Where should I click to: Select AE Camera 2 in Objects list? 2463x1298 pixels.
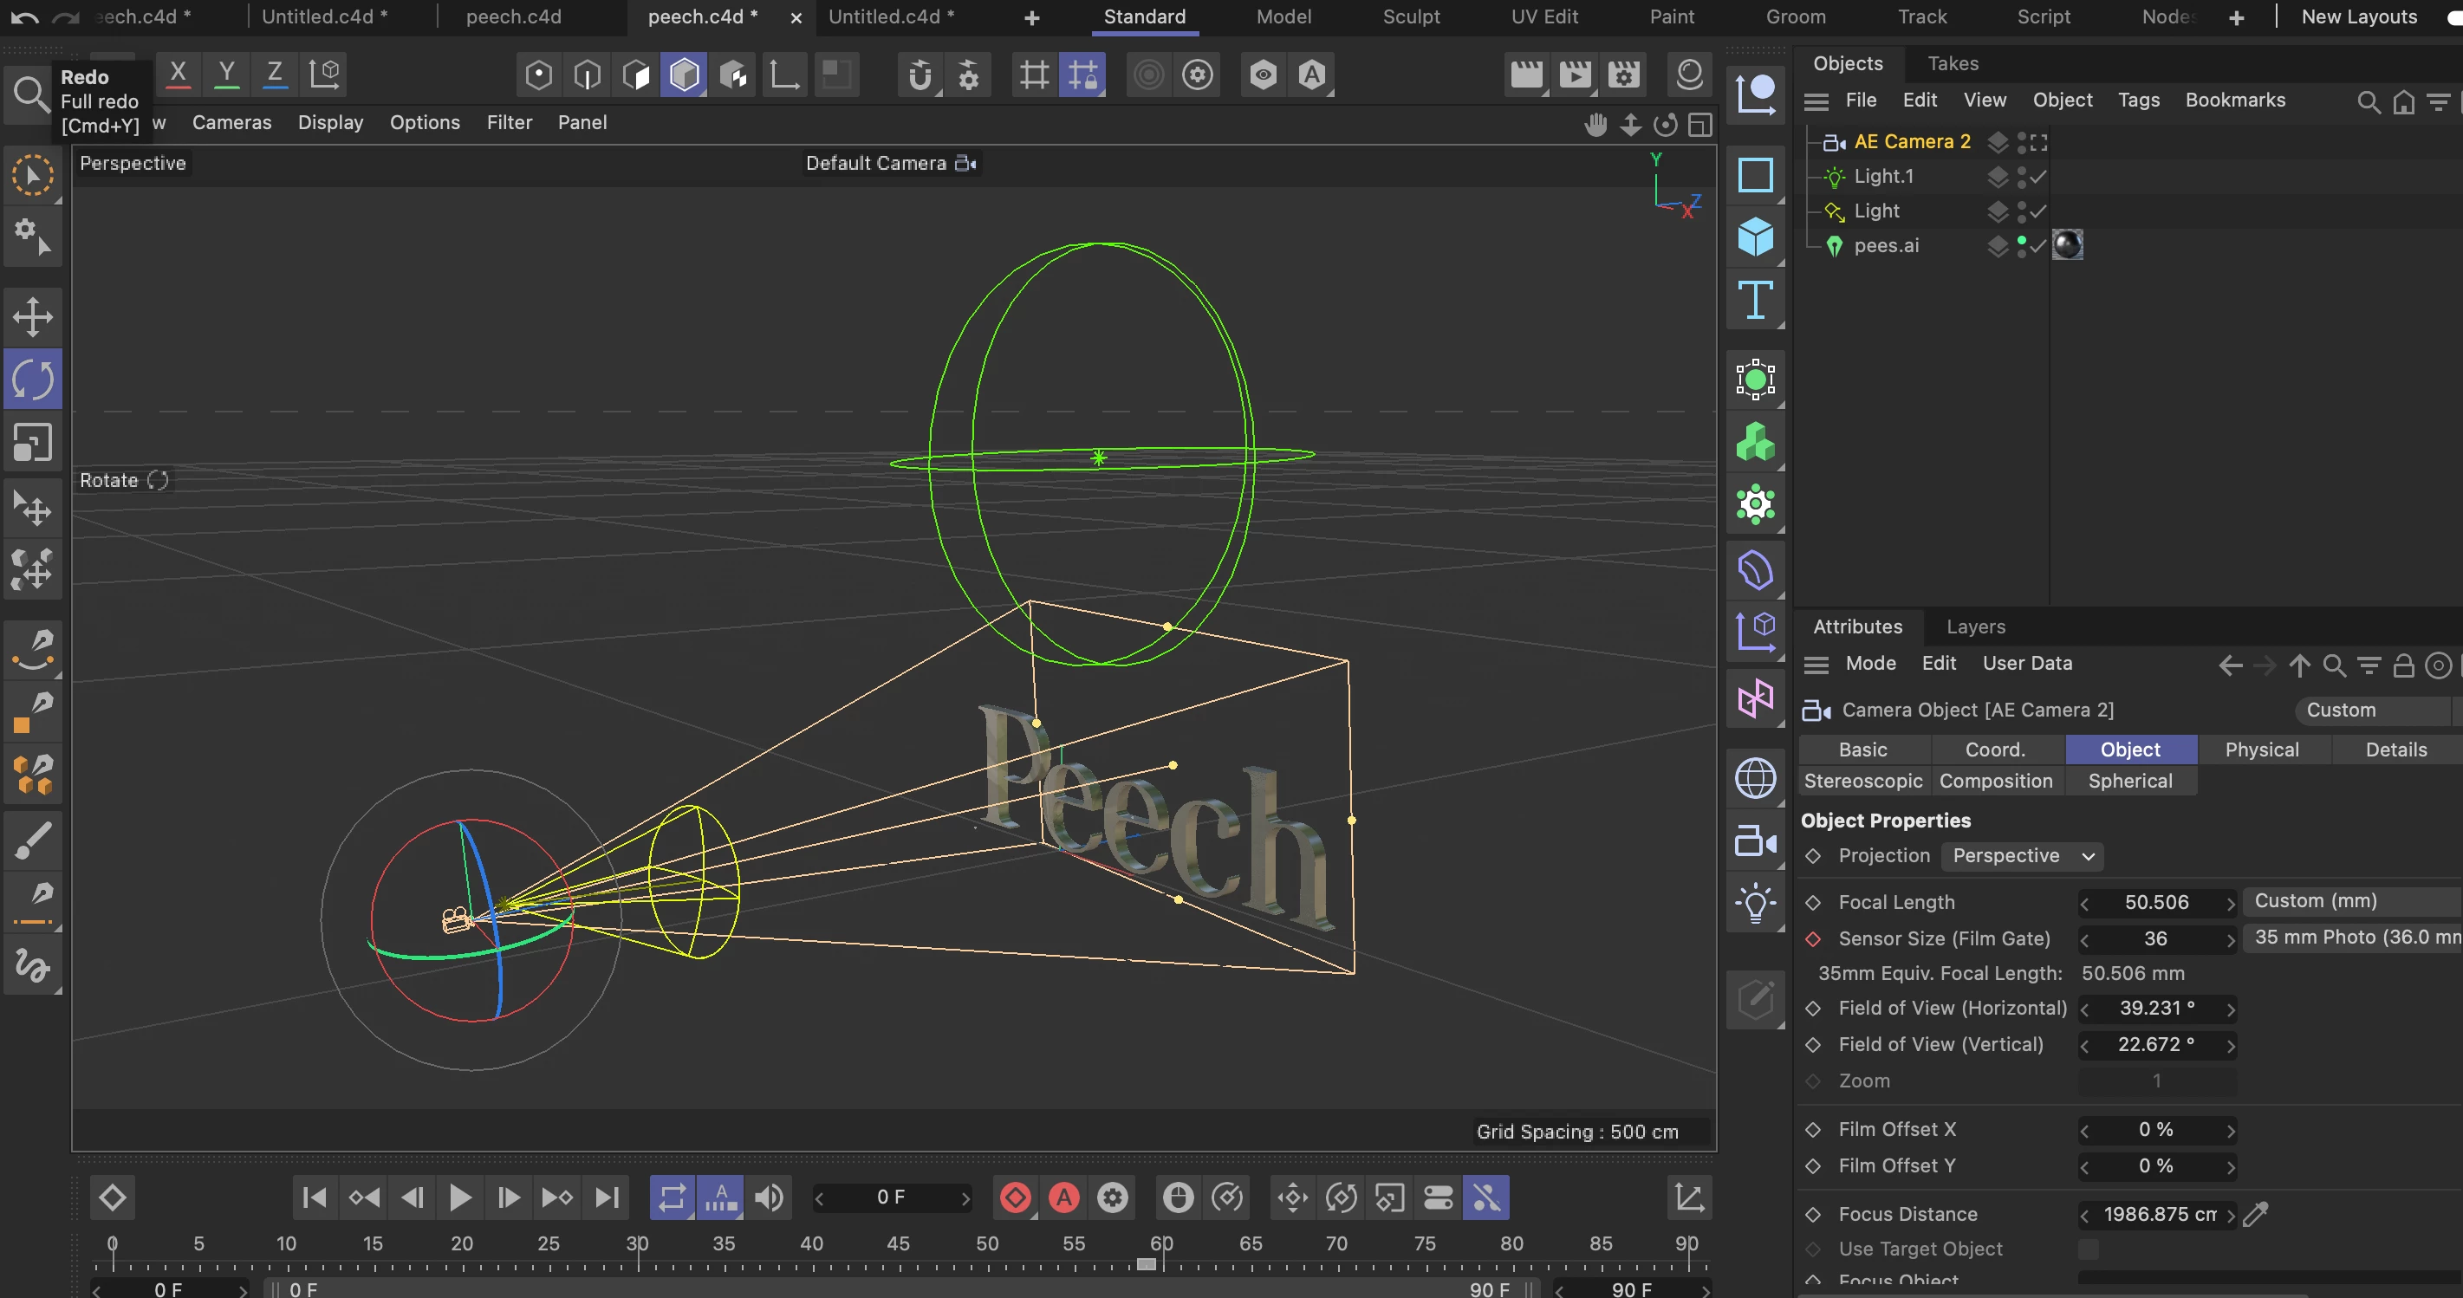click(1911, 141)
